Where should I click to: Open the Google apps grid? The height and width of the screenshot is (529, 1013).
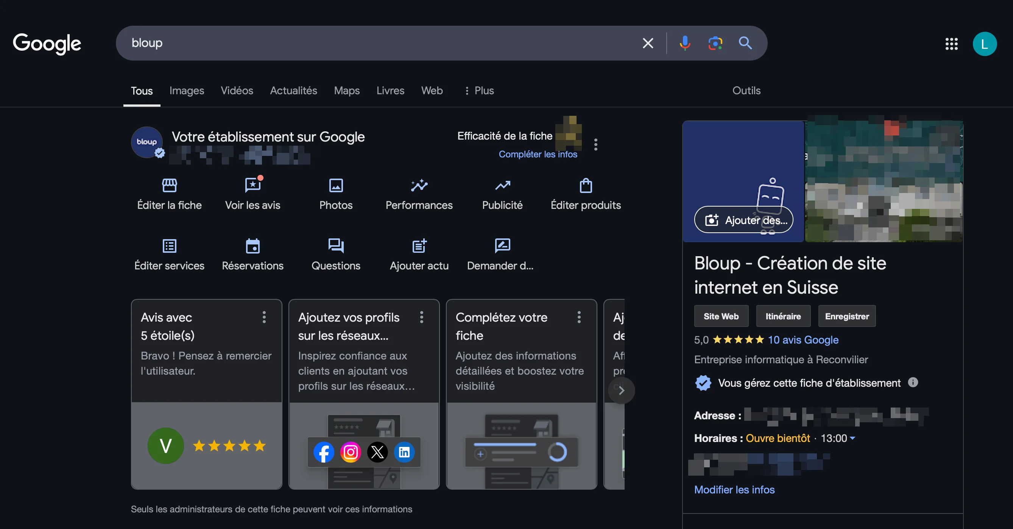pos(951,44)
